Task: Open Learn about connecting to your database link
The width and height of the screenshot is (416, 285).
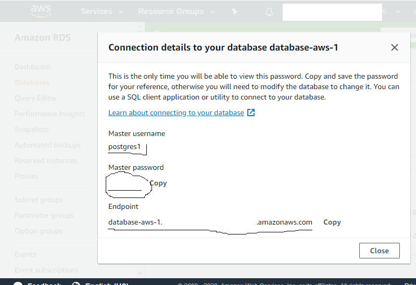Action: [x=176, y=113]
